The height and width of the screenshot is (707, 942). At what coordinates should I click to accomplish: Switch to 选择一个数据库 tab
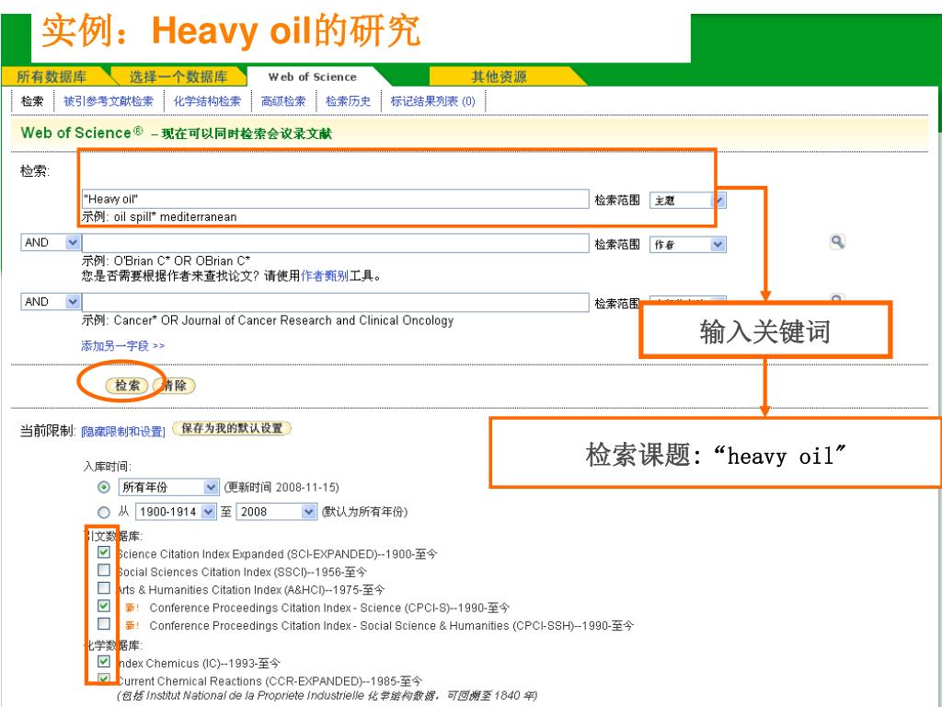[x=178, y=77]
